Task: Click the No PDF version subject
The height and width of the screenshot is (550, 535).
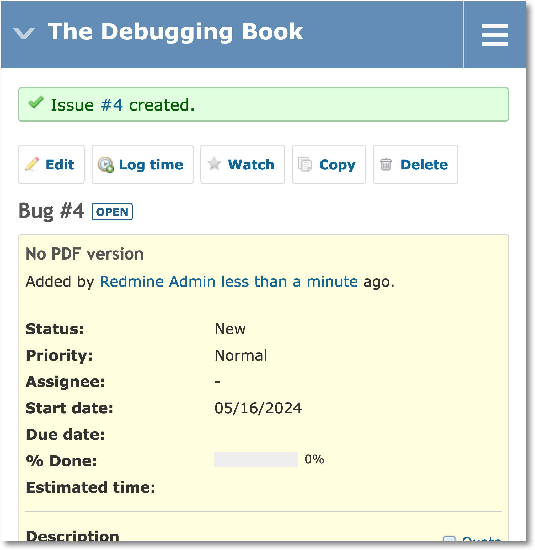Action: 84,254
